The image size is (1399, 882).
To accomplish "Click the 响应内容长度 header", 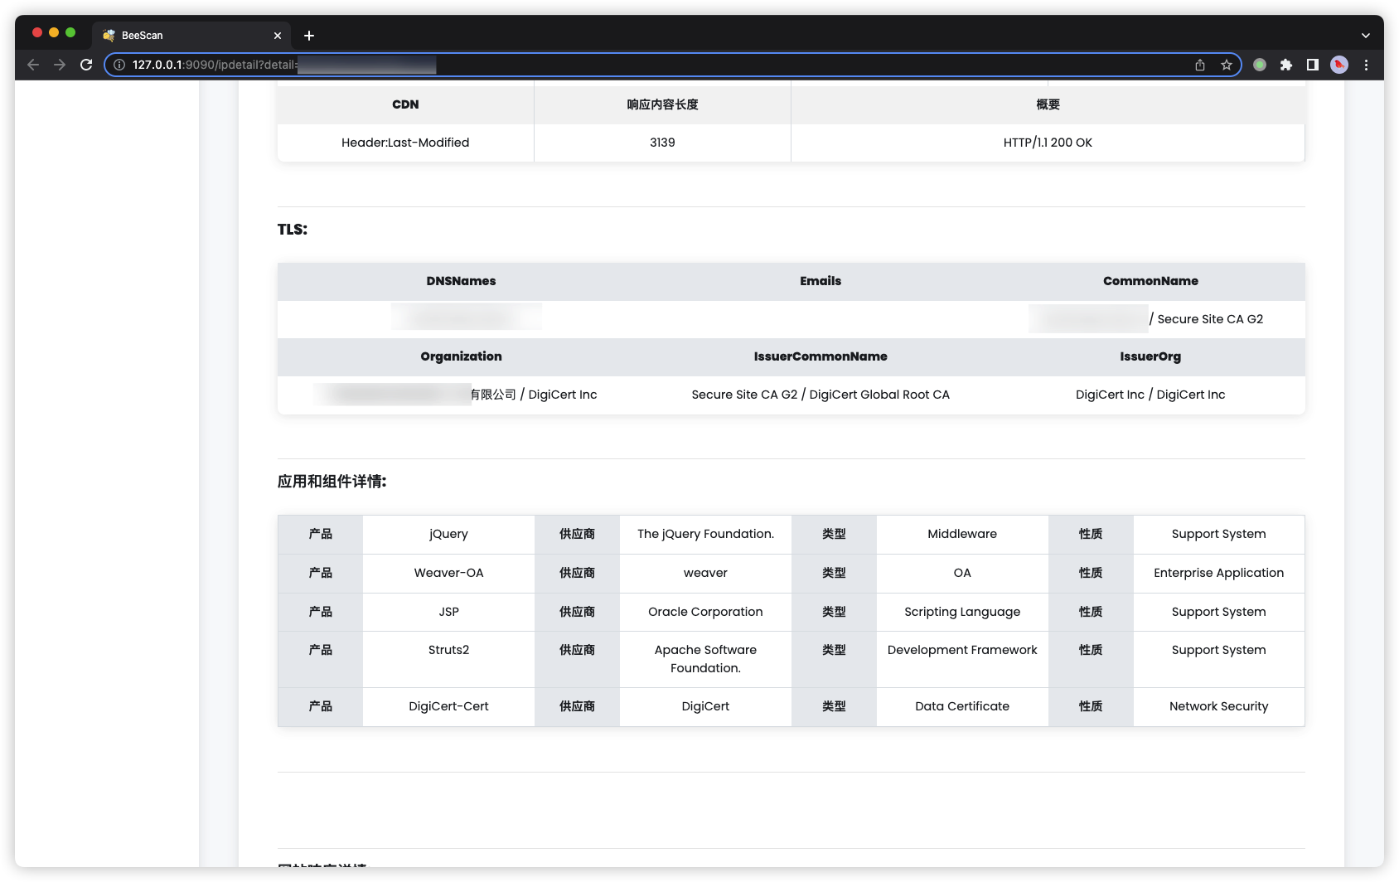I will coord(662,104).
